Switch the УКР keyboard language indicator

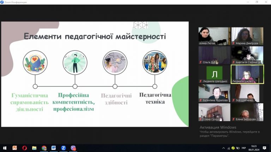243,148
